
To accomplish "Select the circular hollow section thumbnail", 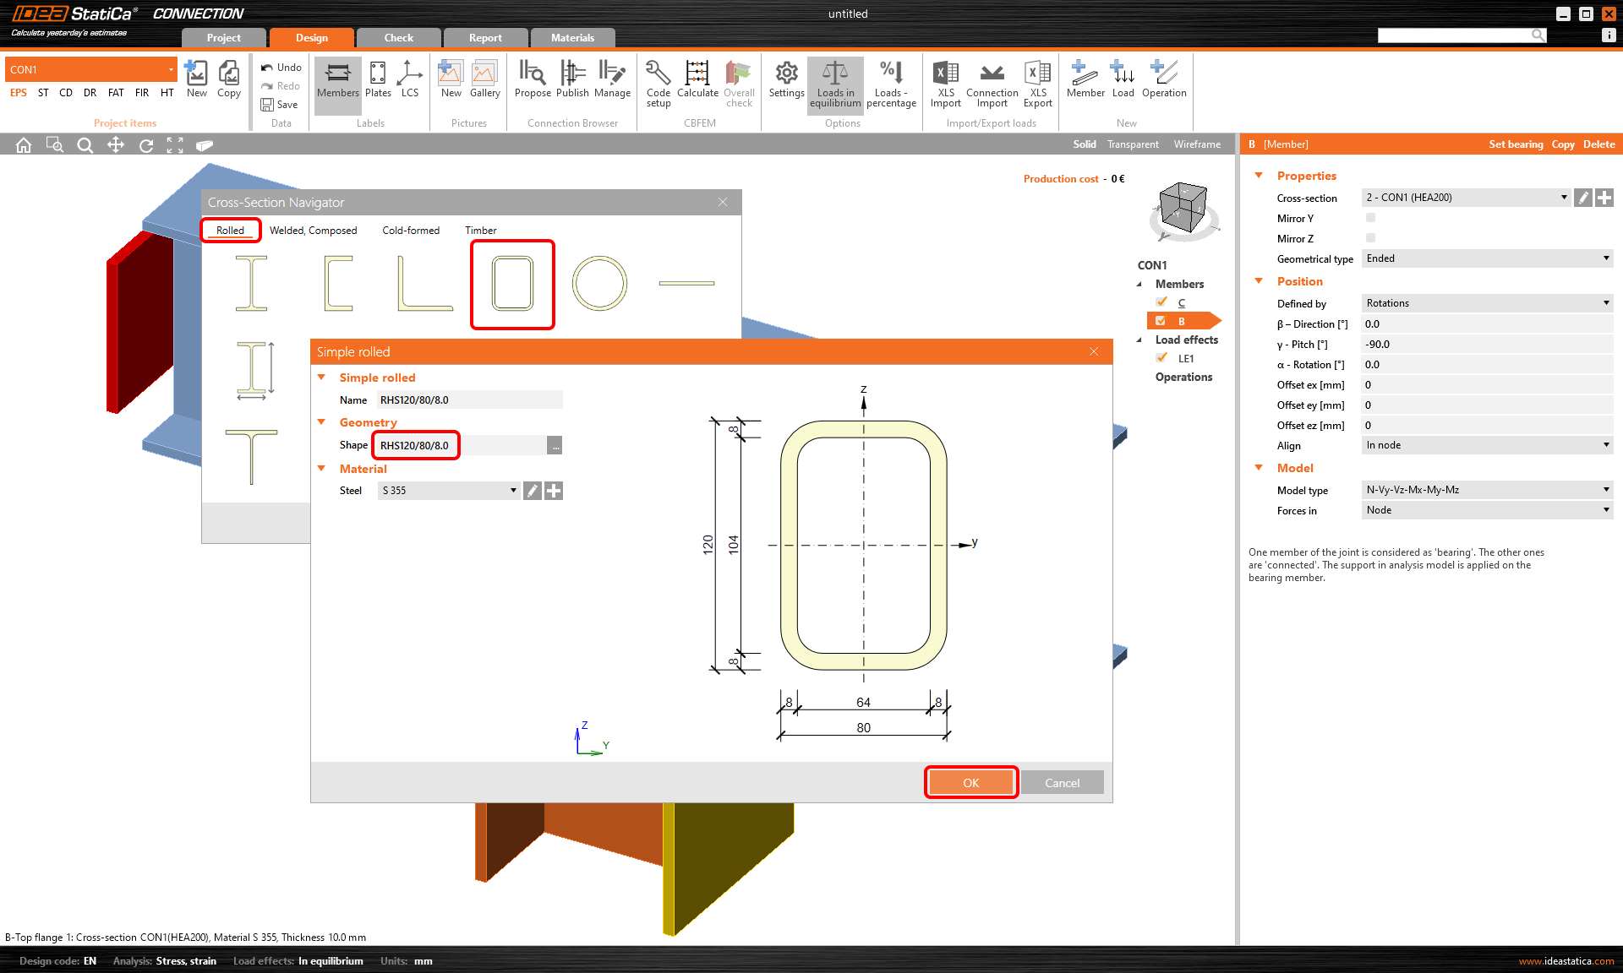I will pos(599,284).
